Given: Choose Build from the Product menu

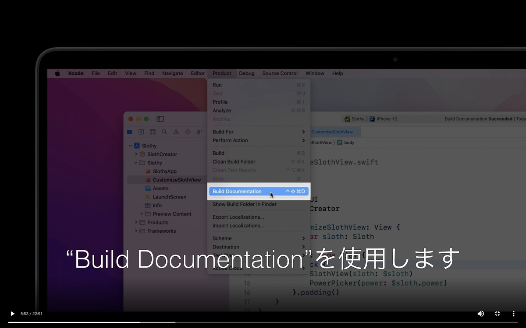Looking at the screenshot, I should click(x=259, y=153).
